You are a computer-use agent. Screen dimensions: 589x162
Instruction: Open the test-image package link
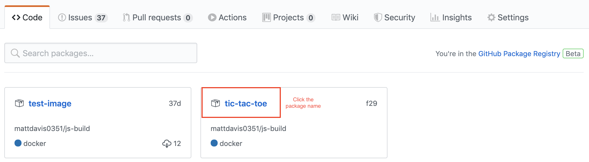click(x=50, y=103)
